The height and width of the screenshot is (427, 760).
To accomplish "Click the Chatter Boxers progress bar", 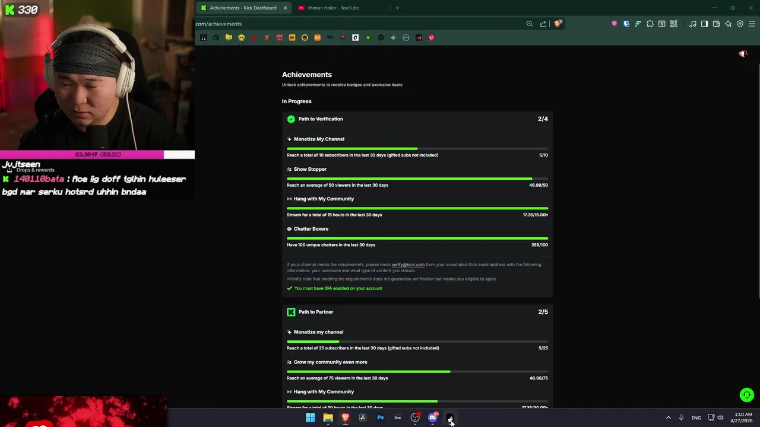I will tap(417, 238).
